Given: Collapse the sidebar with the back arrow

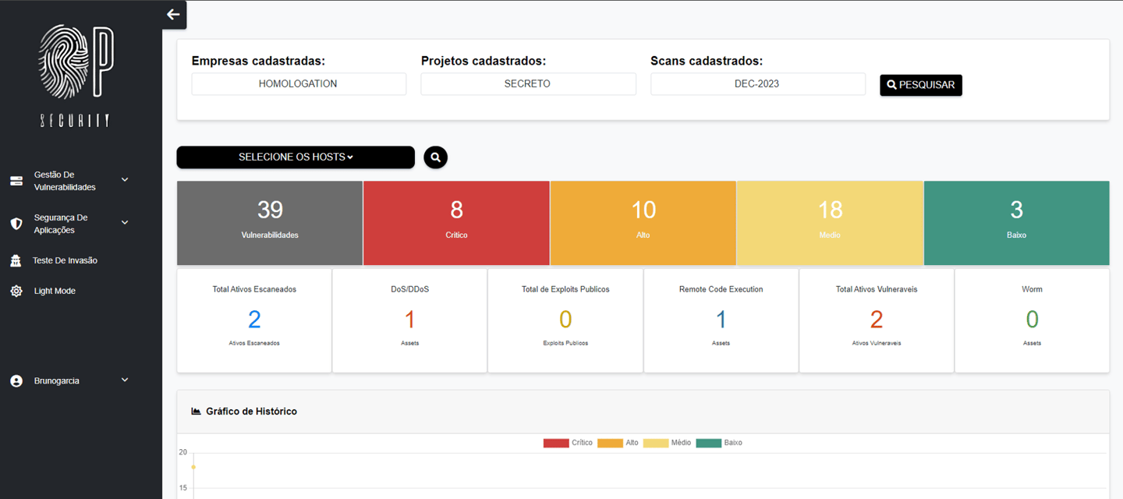Looking at the screenshot, I should [x=173, y=14].
